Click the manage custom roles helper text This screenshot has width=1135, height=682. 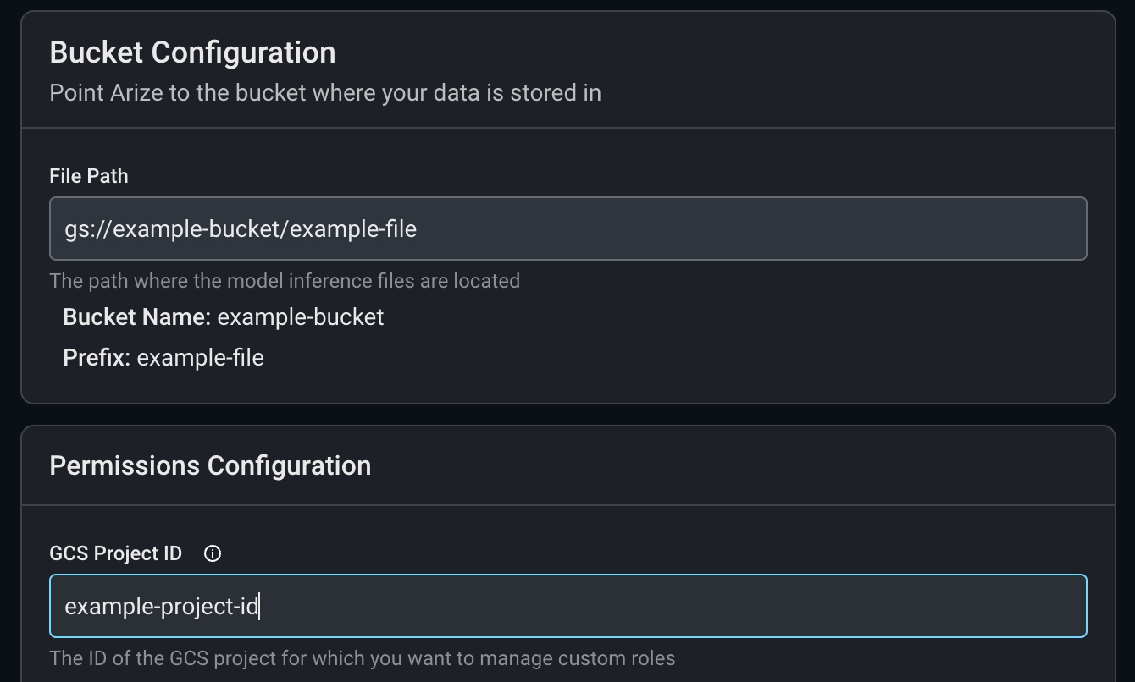point(362,658)
